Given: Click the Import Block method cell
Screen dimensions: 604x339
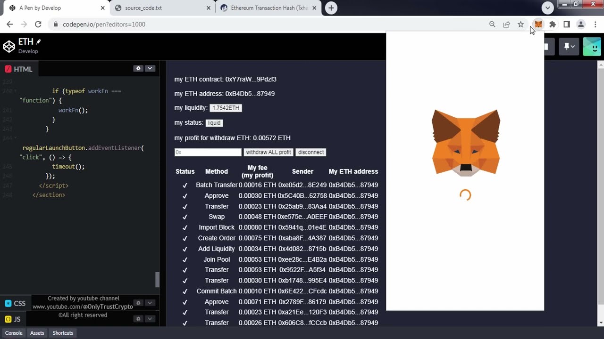Looking at the screenshot, I should click(x=217, y=227).
